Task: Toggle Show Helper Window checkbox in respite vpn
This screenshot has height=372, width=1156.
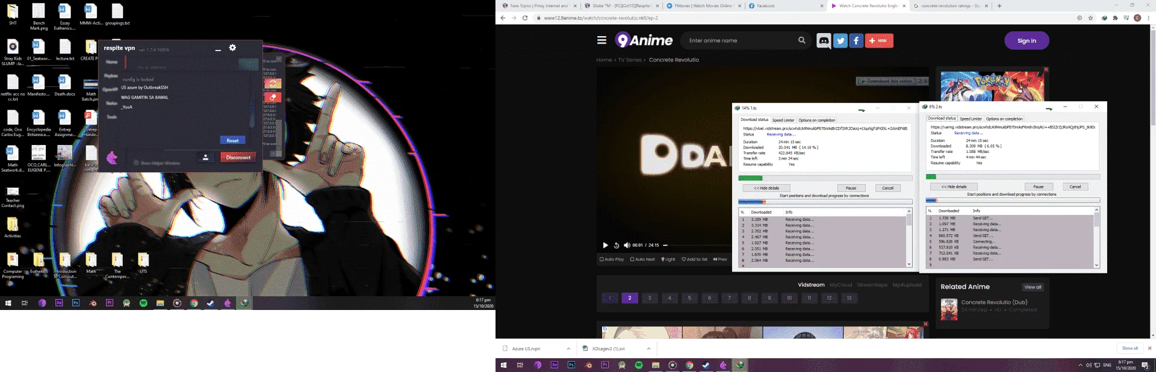Action: coord(136,163)
